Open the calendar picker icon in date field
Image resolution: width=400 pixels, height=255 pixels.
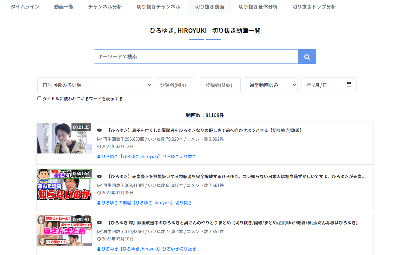click(349, 85)
